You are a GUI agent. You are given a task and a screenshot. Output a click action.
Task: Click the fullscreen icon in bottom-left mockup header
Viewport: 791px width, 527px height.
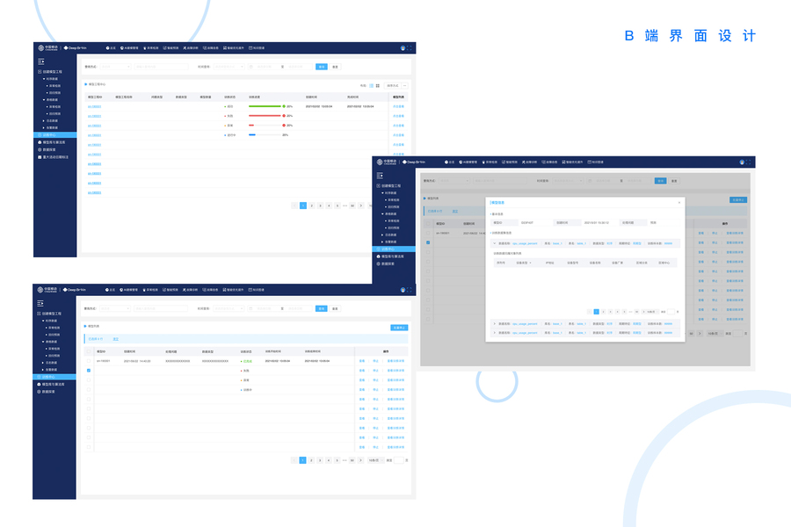[x=409, y=290]
